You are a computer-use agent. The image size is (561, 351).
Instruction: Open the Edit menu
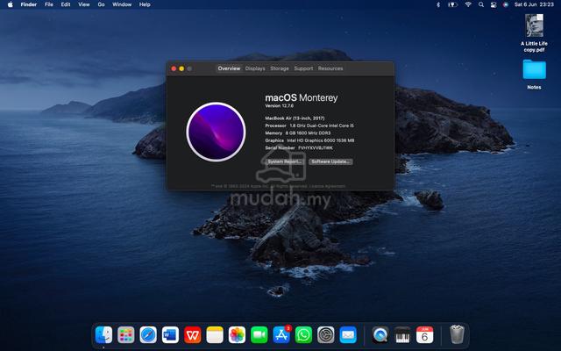66,4
